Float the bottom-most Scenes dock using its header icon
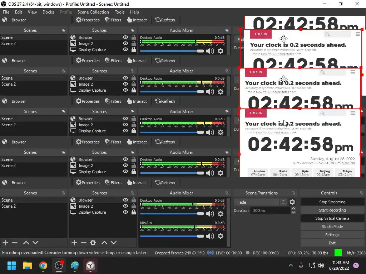Viewport: 366px width, 274px height. pyautogui.click(x=63, y=193)
